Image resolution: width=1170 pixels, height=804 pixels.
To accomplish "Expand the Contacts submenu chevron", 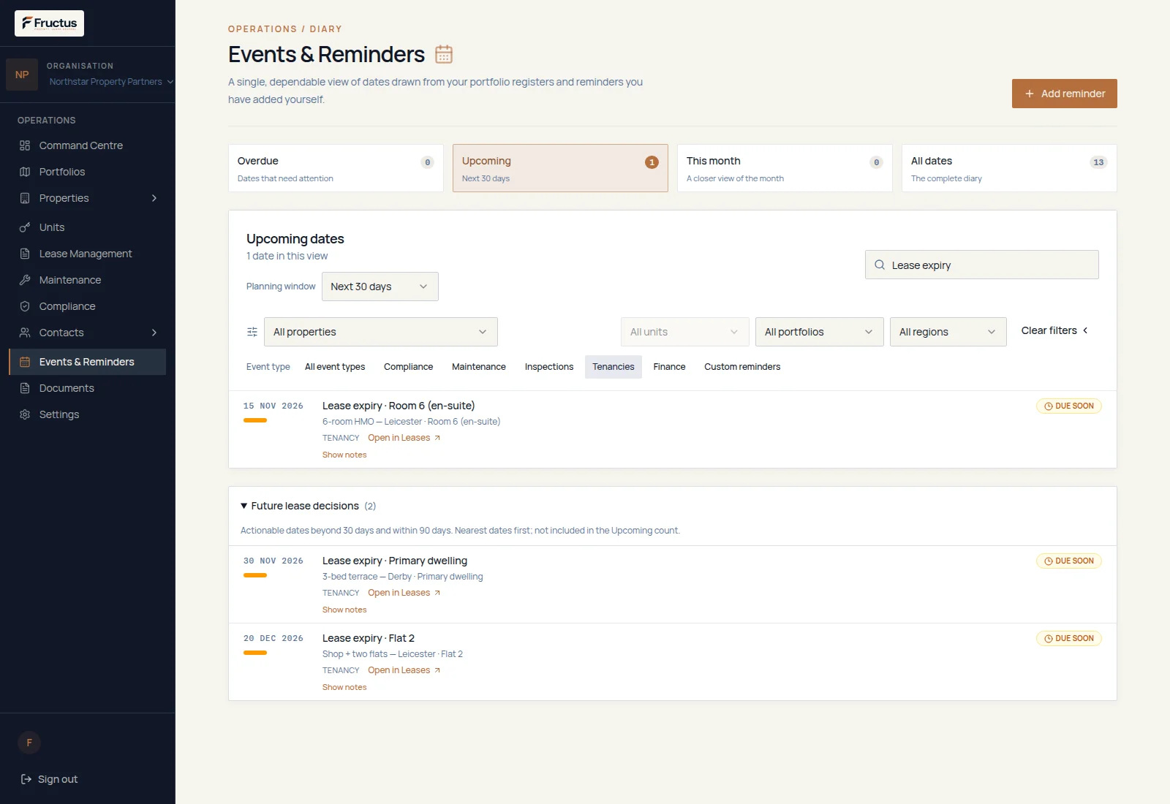I will click(x=154, y=333).
